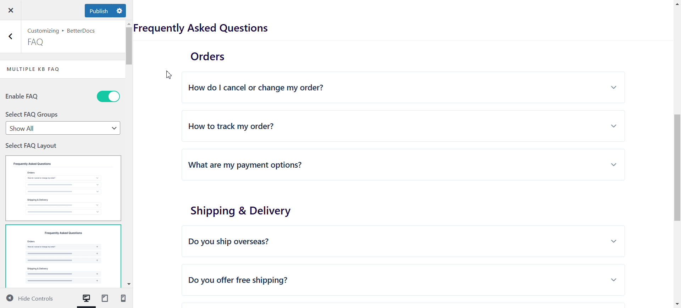Switch preview to mobile view

[123, 298]
